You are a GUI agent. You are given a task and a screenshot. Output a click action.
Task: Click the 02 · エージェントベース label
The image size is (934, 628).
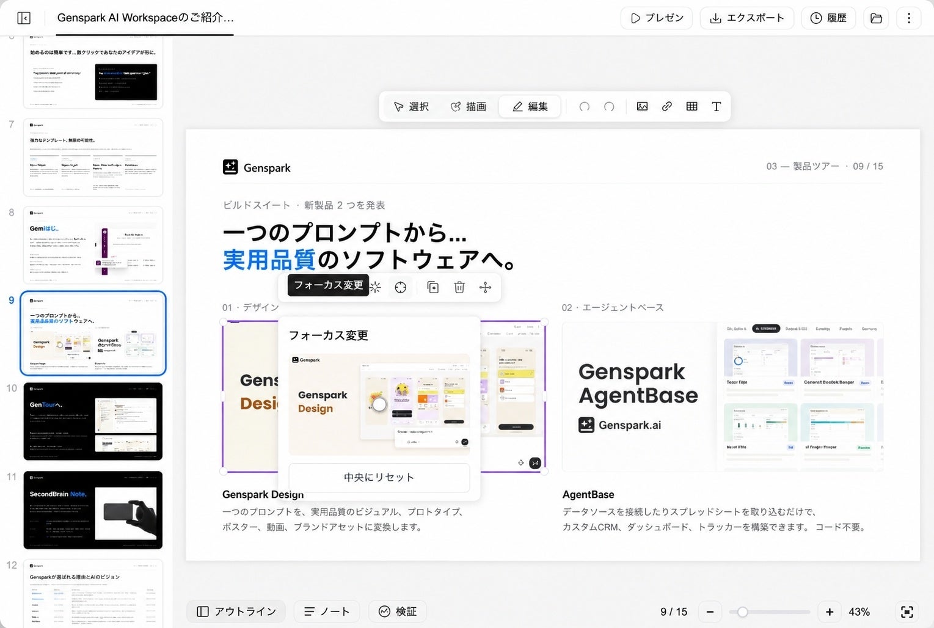coord(613,307)
